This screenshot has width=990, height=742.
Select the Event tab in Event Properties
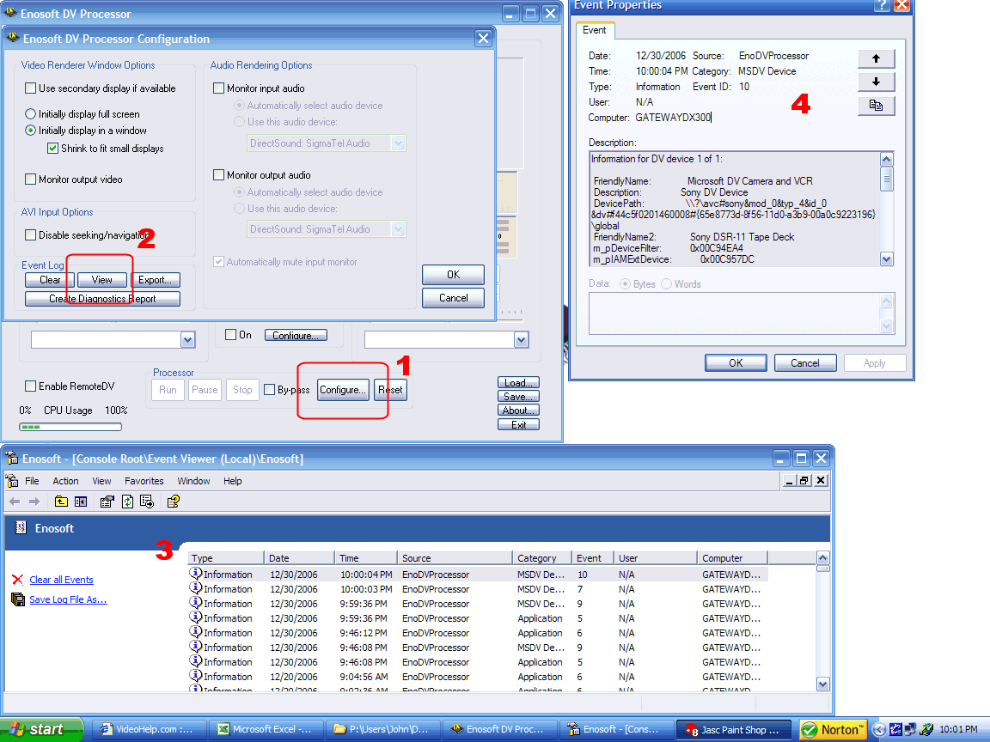[595, 30]
